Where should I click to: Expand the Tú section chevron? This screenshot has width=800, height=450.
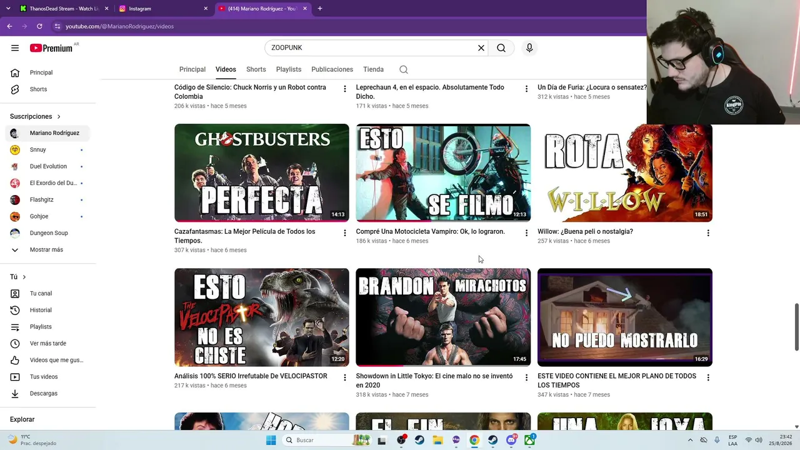point(24,277)
